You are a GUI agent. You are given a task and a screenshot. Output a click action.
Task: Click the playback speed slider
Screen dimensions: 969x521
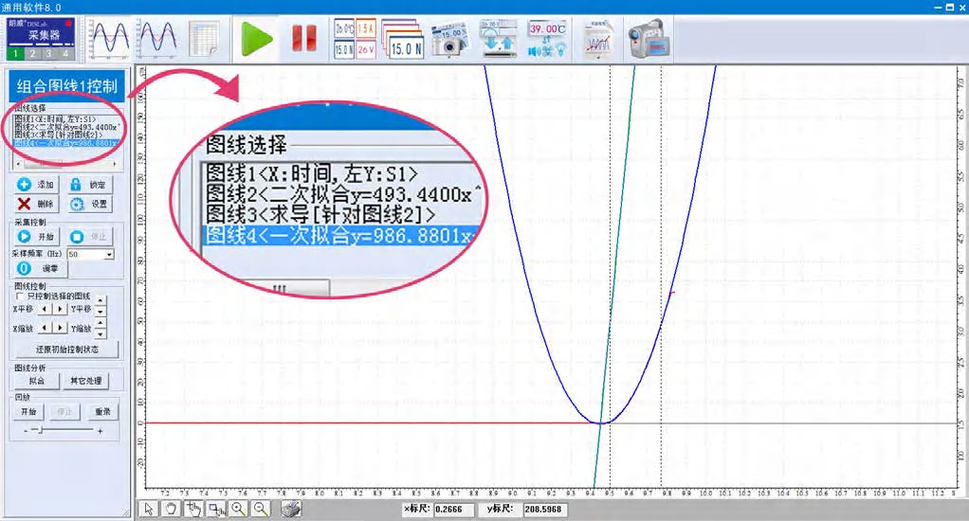click(38, 431)
